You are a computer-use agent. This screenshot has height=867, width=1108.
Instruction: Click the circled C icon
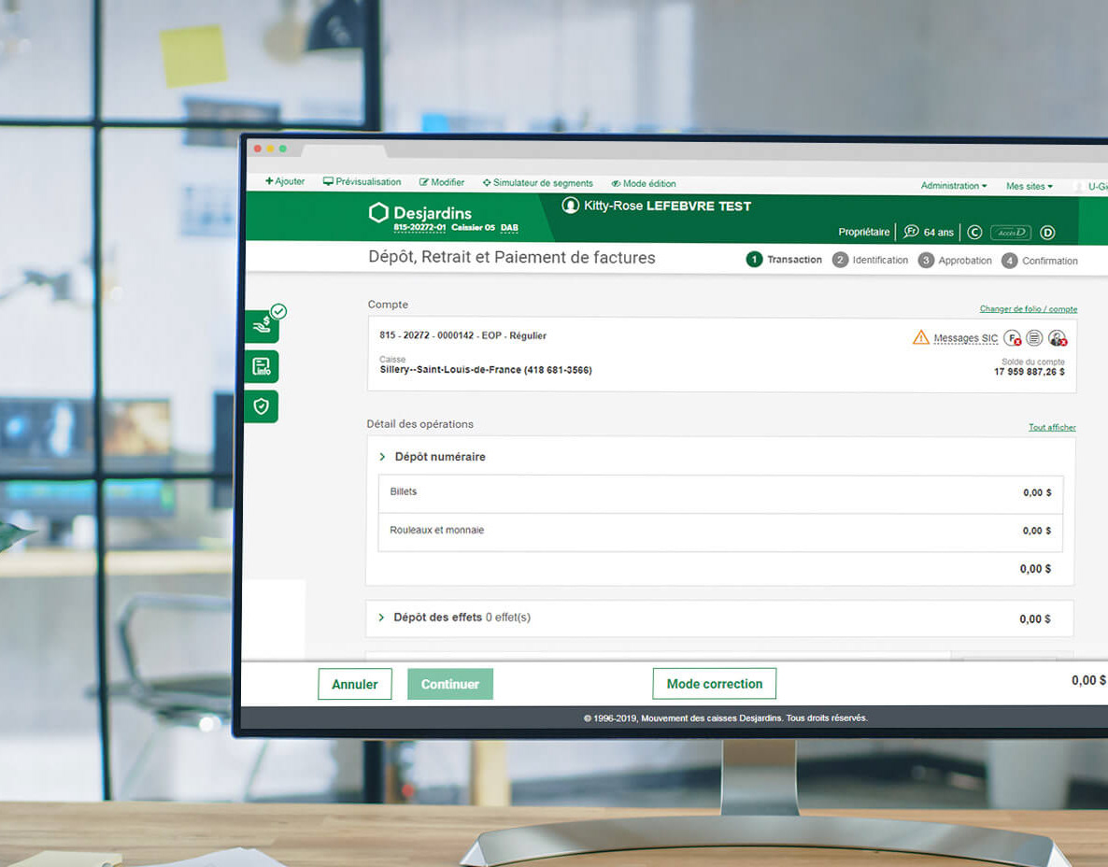pyautogui.click(x=974, y=233)
